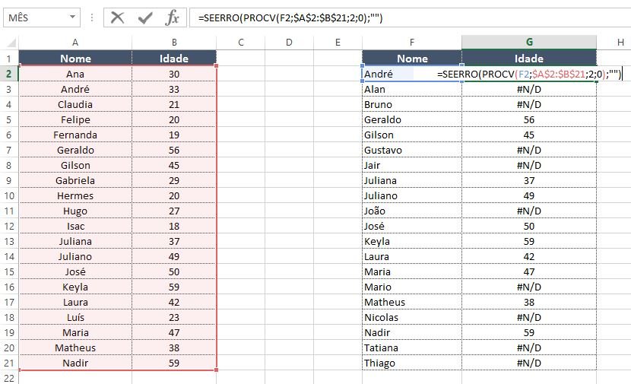Confirm the formula with the checkmark icon
Viewport: 631px width, 384px height.
coord(145,17)
